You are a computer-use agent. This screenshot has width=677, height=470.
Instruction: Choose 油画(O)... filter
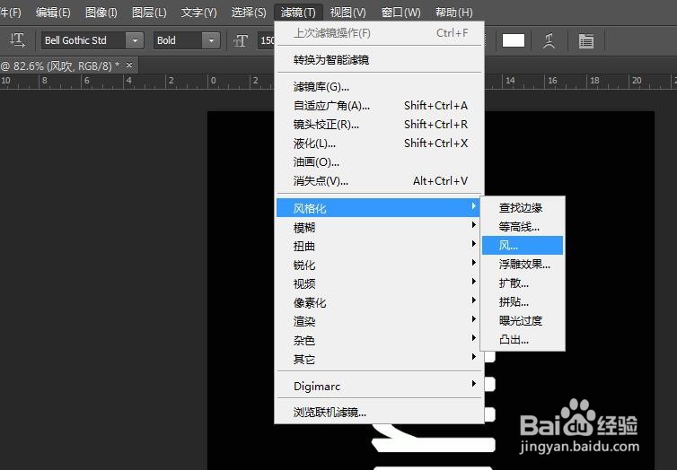point(379,162)
